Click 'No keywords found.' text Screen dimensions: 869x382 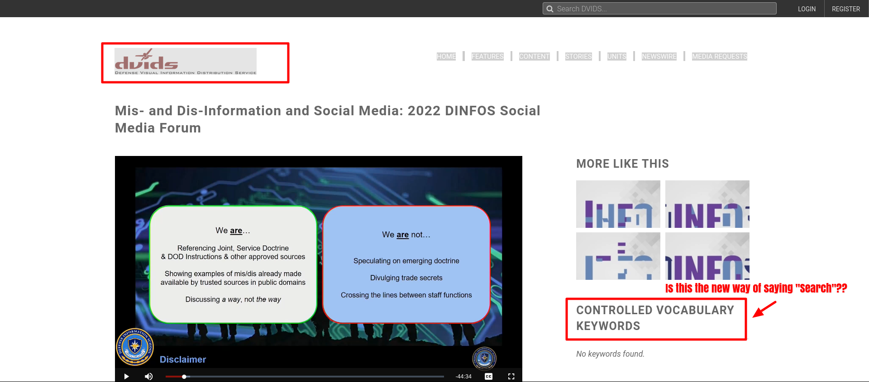click(610, 354)
